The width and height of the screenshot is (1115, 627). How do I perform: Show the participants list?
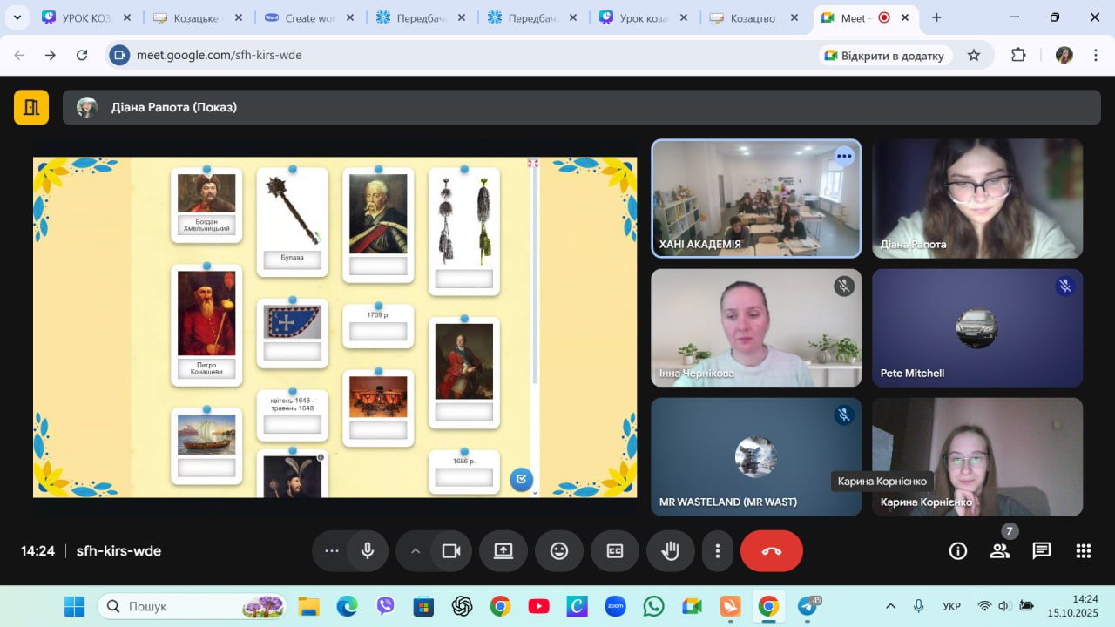(999, 551)
